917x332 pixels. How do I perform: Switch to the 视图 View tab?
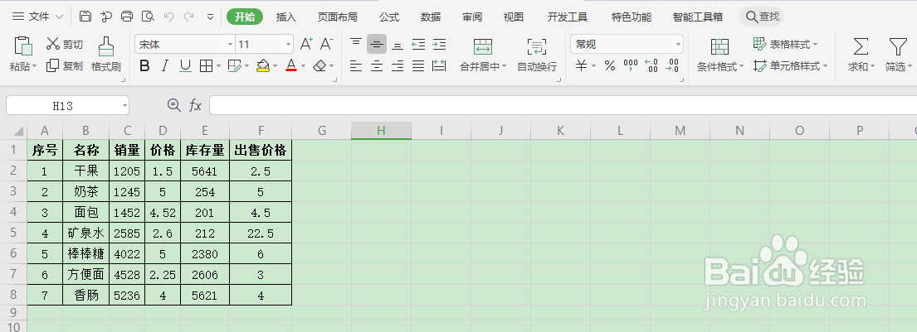514,17
